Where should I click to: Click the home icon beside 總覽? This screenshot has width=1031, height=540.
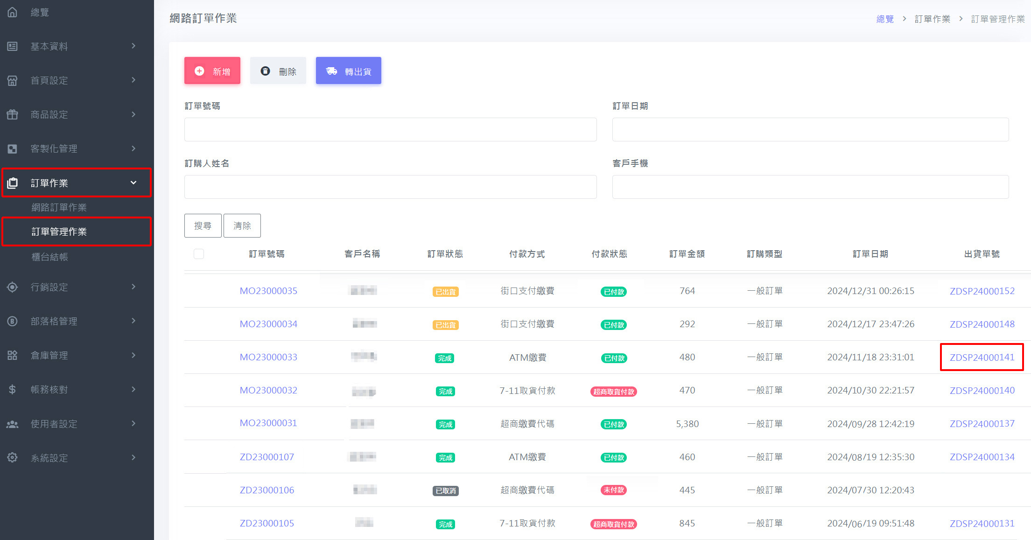click(13, 12)
